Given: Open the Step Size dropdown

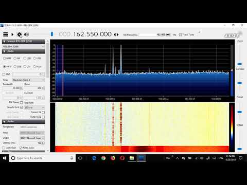Looking at the screenshot, I should coord(34,107).
